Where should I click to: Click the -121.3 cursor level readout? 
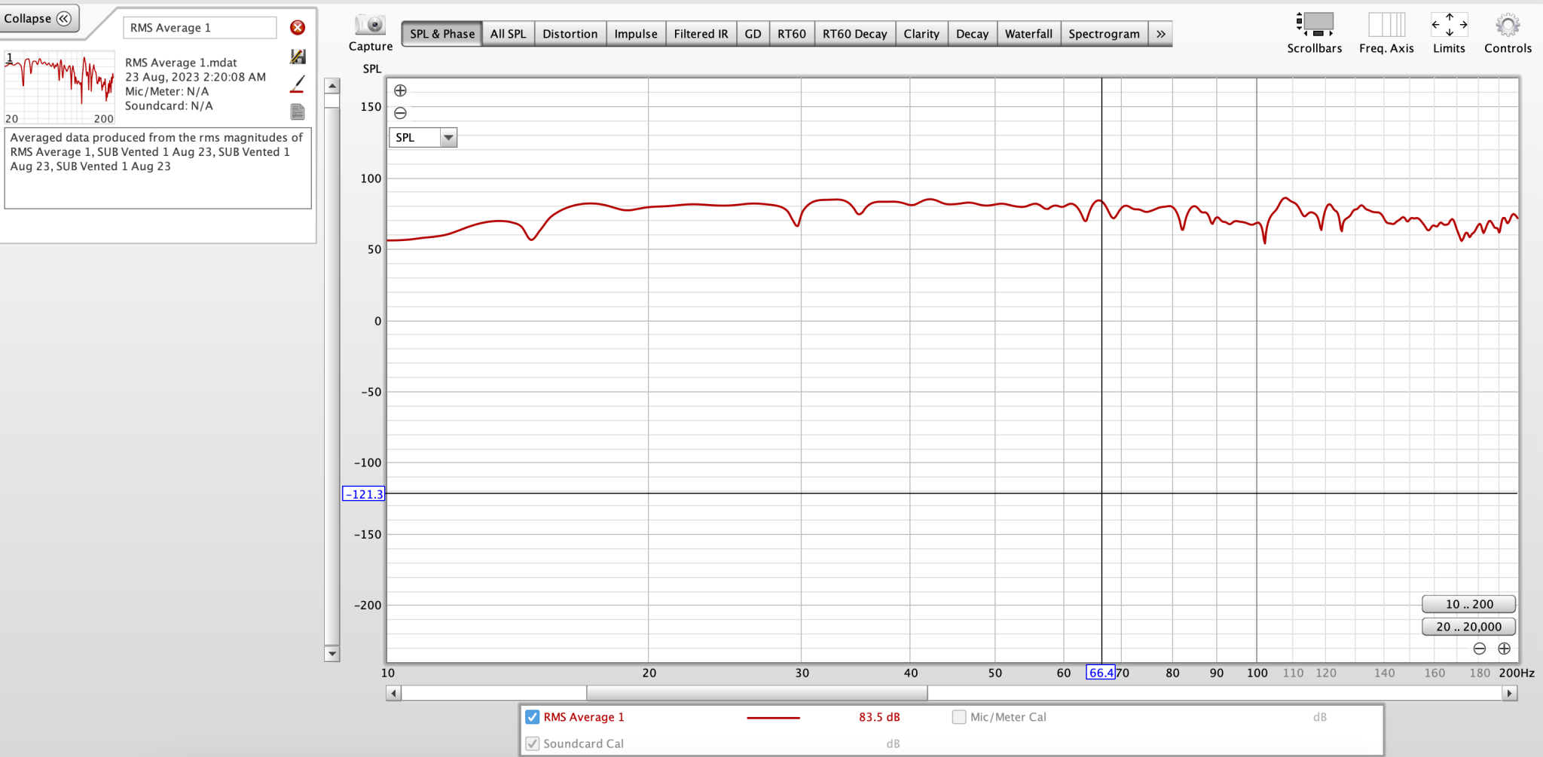coord(364,494)
